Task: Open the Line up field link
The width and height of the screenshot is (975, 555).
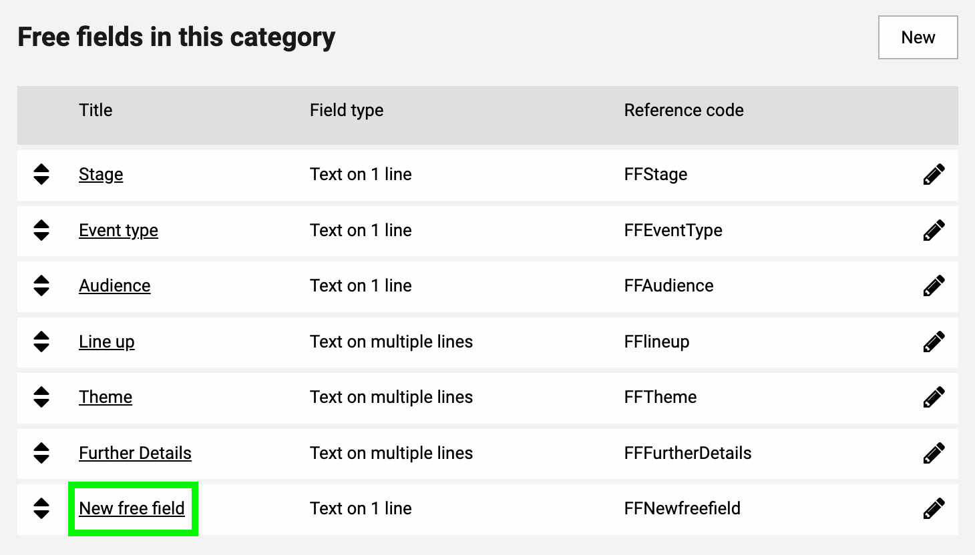Action: click(106, 342)
